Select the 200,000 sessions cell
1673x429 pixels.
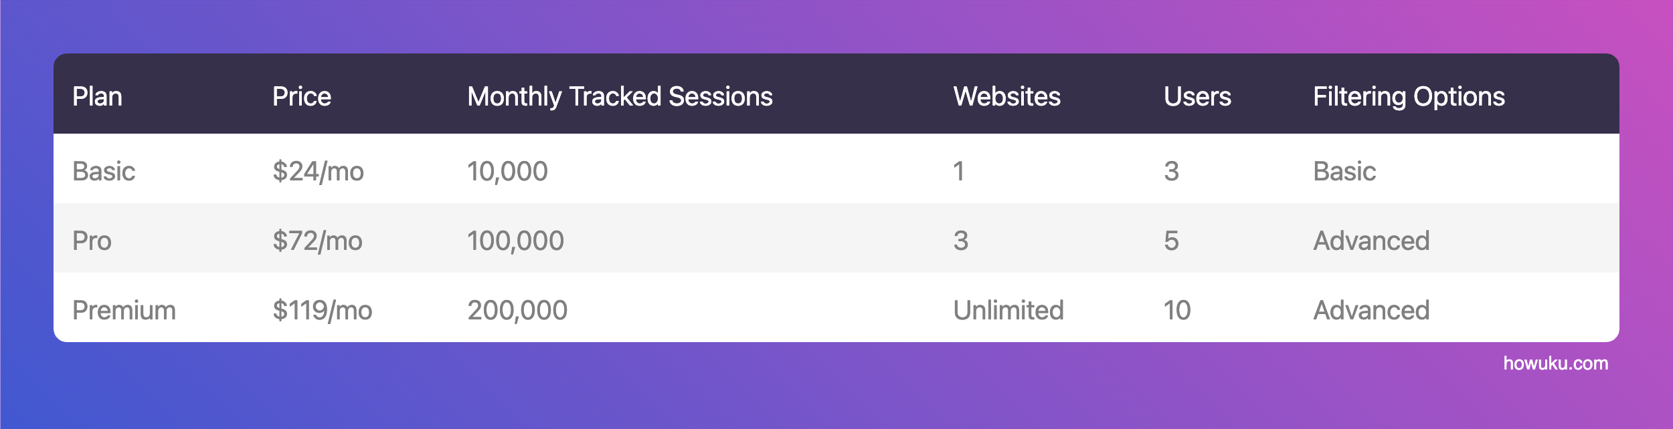coord(517,311)
